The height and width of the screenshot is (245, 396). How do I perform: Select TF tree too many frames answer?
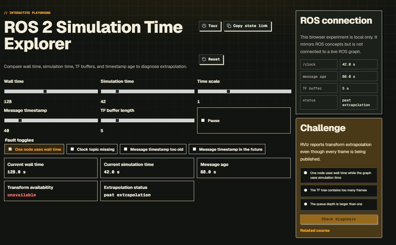[x=339, y=190]
